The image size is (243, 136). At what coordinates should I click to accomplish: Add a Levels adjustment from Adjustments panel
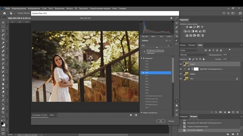click(x=191, y=27)
